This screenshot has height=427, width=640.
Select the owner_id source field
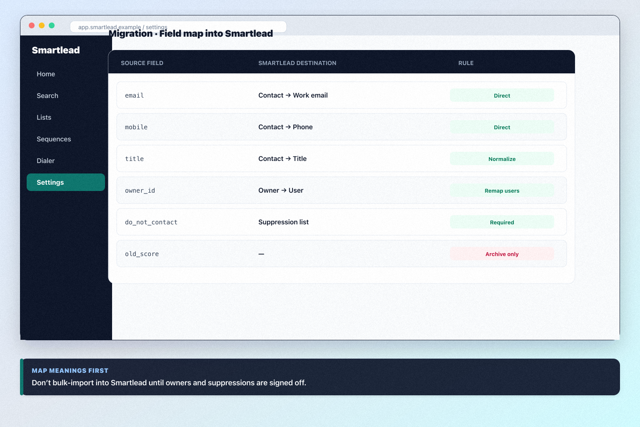[140, 191]
